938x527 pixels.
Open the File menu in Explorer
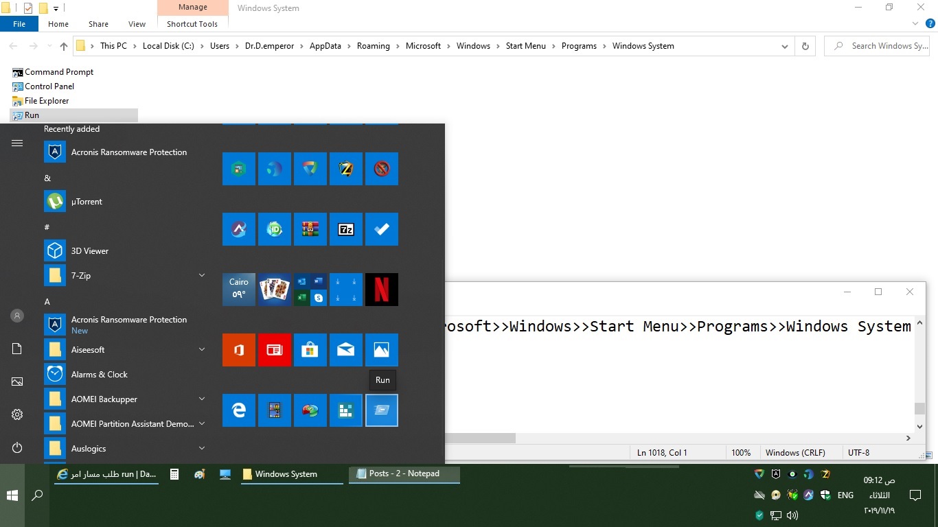(x=19, y=24)
